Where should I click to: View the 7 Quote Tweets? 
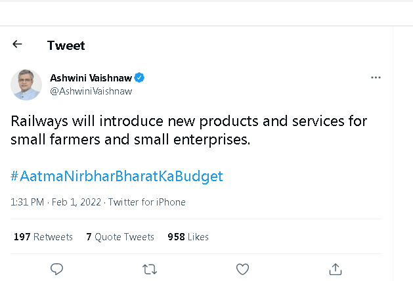click(120, 237)
